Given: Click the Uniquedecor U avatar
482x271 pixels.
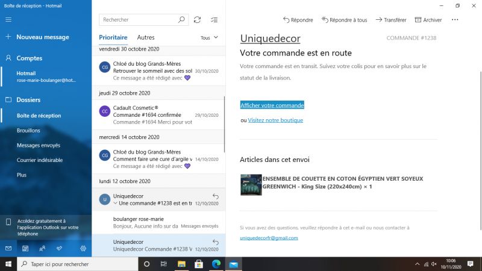Looking at the screenshot, I should [x=104, y=199].
